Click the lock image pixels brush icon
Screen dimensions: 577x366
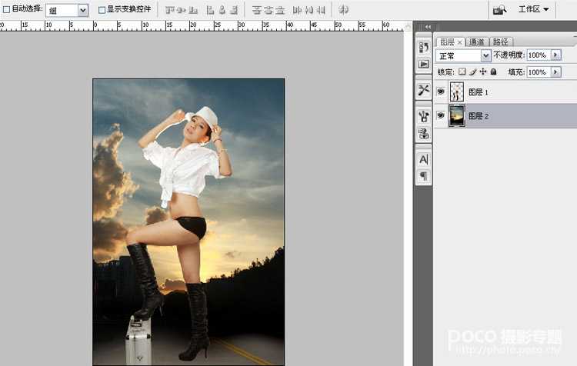tap(472, 72)
